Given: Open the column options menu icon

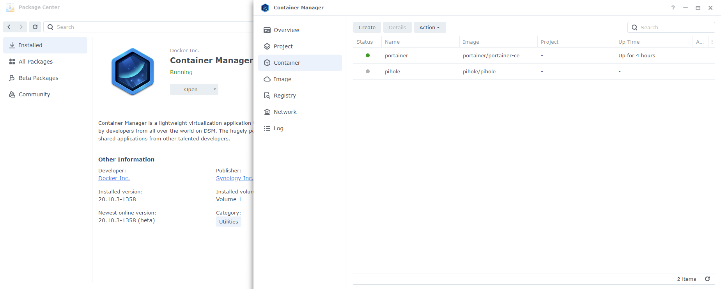Looking at the screenshot, I should pos(712,42).
